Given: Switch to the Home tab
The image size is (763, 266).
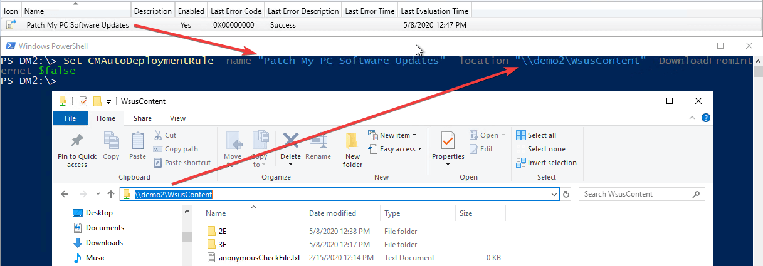Looking at the screenshot, I should [107, 118].
